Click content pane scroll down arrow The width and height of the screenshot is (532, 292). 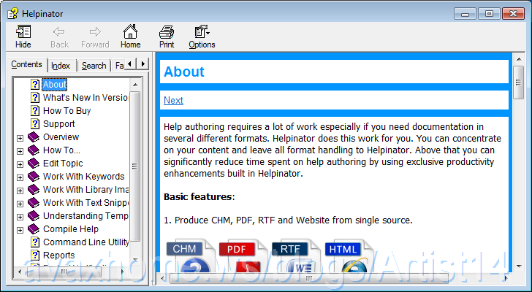click(x=519, y=266)
